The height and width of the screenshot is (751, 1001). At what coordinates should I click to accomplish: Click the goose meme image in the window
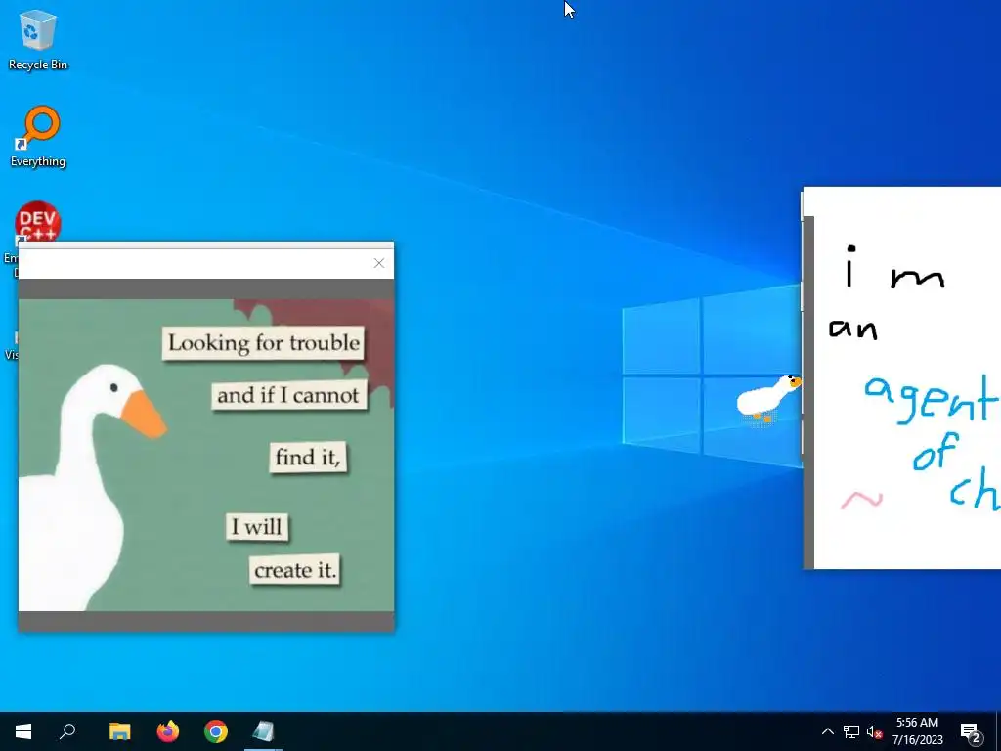pyautogui.click(x=206, y=455)
